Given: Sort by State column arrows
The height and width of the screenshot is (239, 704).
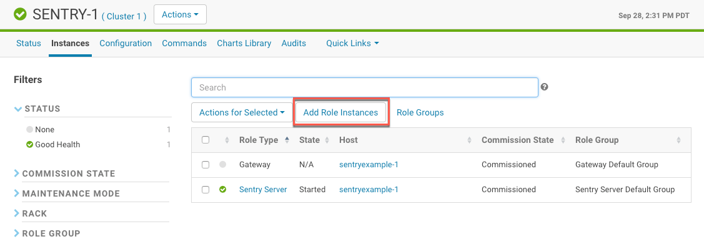Looking at the screenshot, I should coord(327,140).
